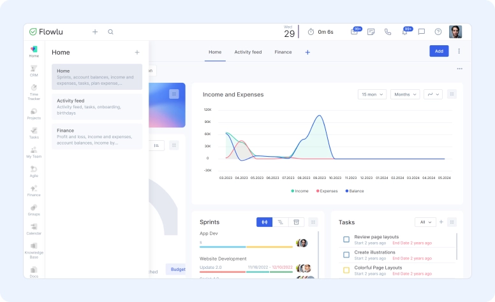Toggle Expenses legend item
This screenshot has width=495, height=302.
click(x=327, y=191)
